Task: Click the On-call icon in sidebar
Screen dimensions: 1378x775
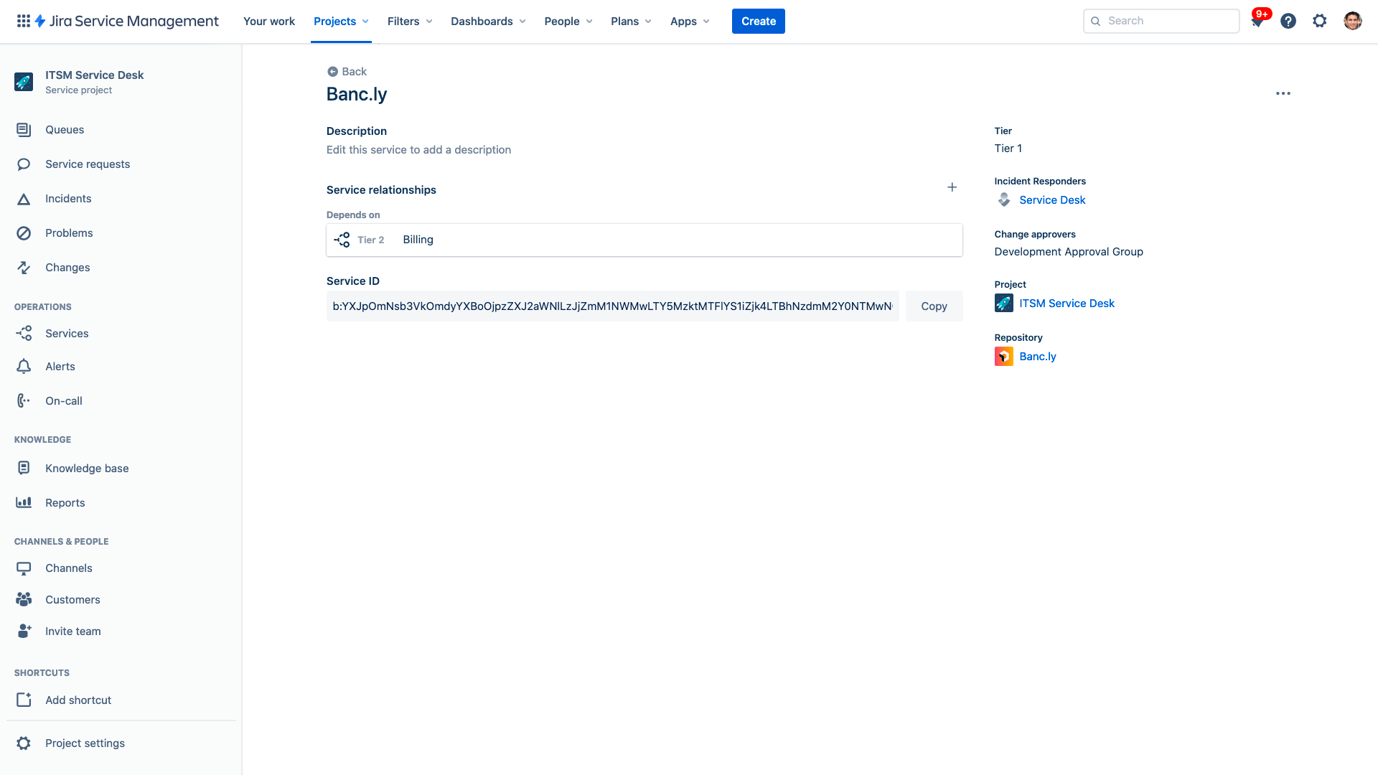Action: pyautogui.click(x=24, y=400)
